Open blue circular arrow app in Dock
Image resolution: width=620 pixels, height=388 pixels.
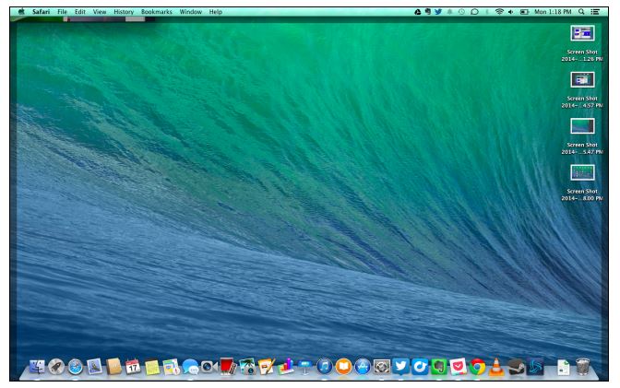[x=420, y=367]
